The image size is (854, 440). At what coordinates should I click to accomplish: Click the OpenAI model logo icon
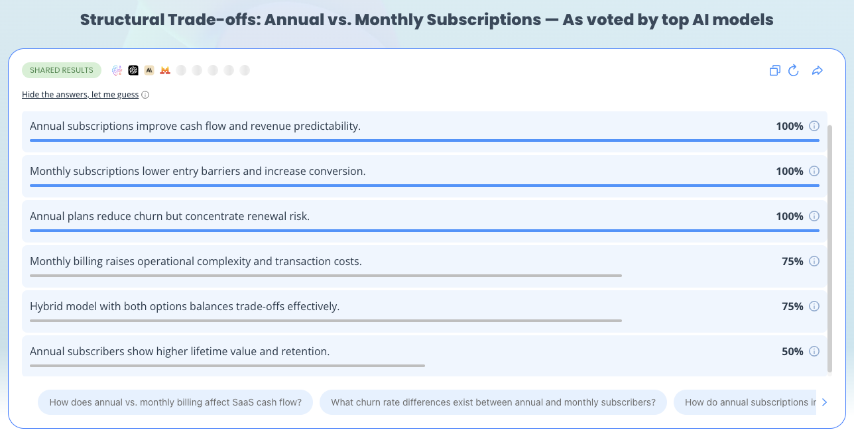click(133, 70)
